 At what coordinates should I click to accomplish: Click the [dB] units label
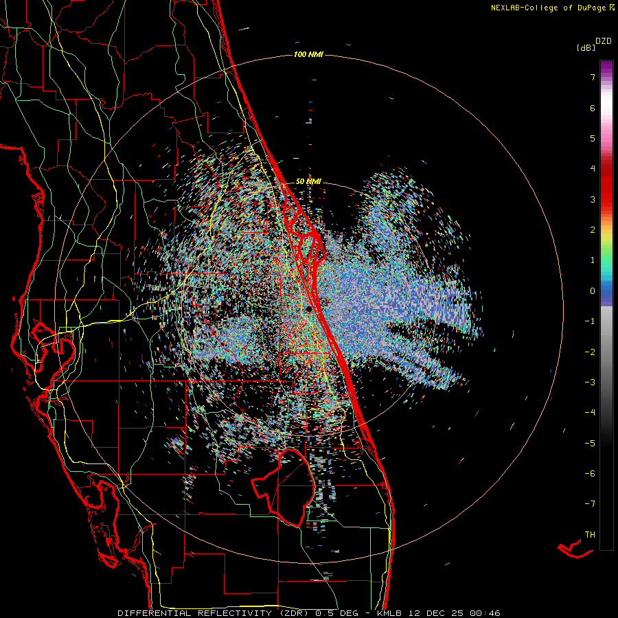pyautogui.click(x=586, y=47)
